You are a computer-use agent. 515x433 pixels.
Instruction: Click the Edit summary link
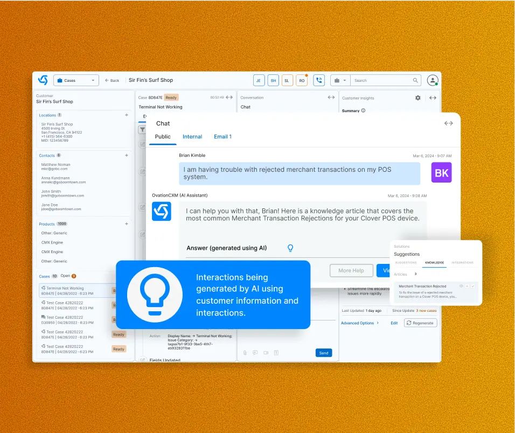pyautogui.click(x=394, y=323)
